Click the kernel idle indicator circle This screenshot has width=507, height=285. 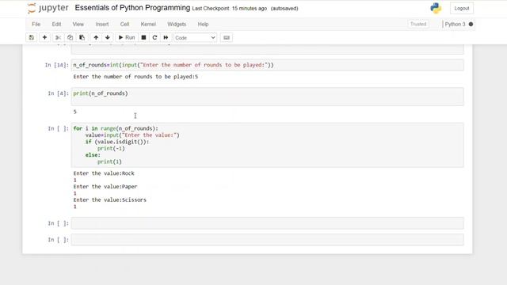[x=471, y=25]
